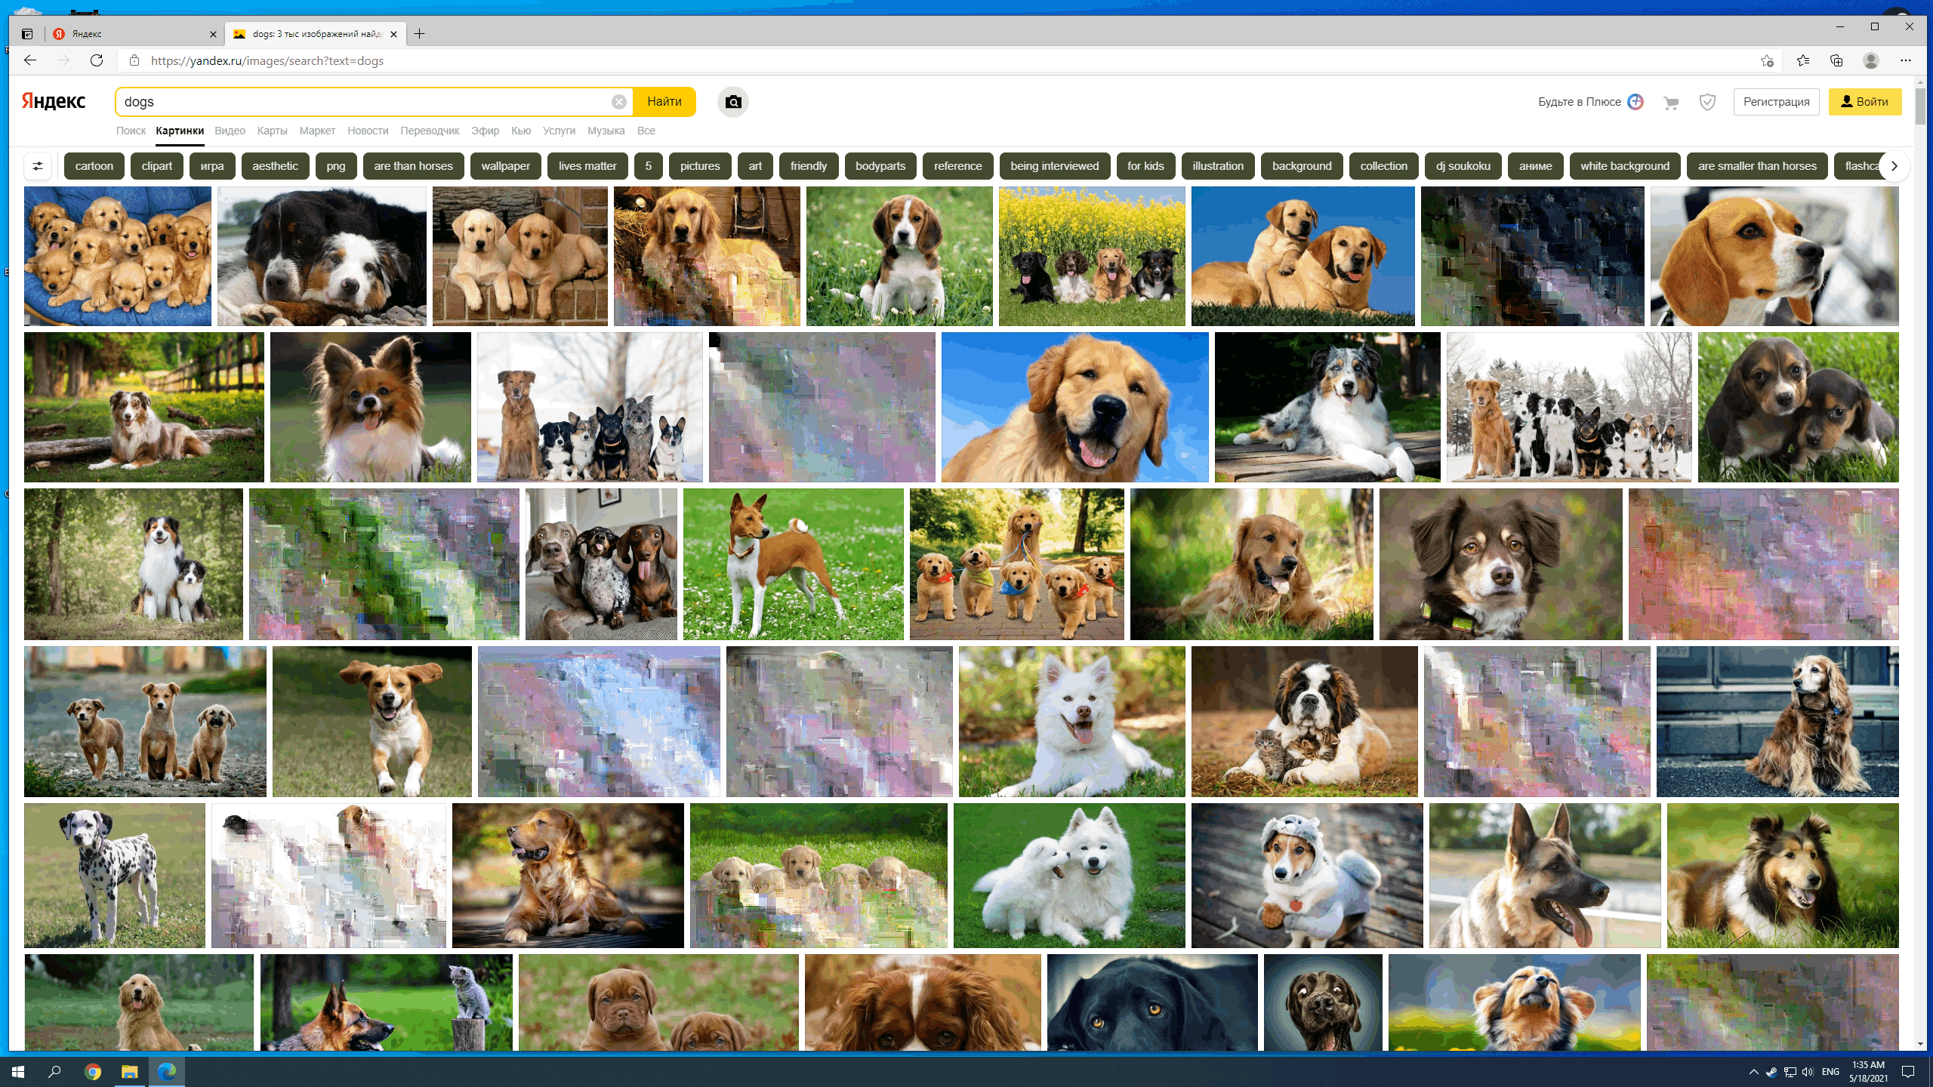Open the volume control in system tray
The width and height of the screenshot is (1933, 1087).
pyautogui.click(x=1808, y=1072)
